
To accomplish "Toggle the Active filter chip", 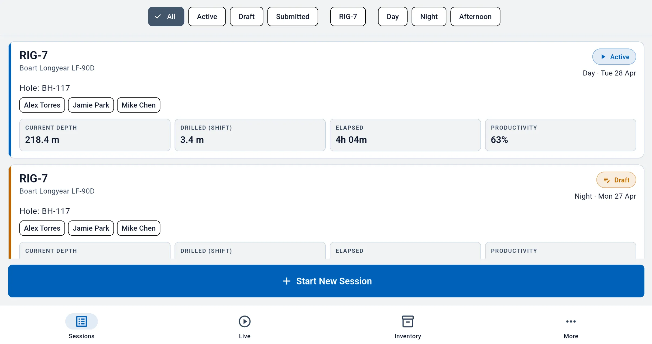I will coord(207,17).
